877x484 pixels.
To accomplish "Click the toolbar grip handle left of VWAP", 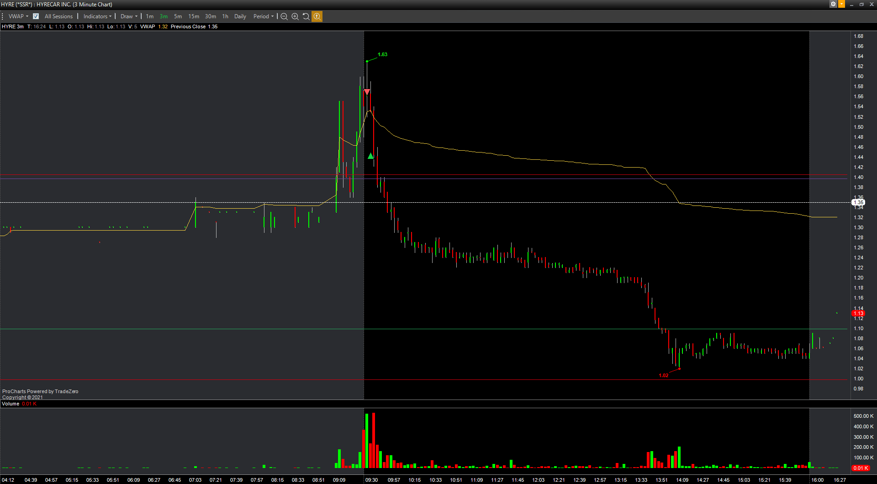I will coord(3,16).
